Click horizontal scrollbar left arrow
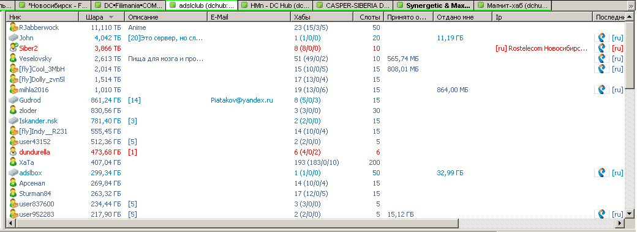Image resolution: width=637 pixels, height=232 pixels. (x=11, y=223)
